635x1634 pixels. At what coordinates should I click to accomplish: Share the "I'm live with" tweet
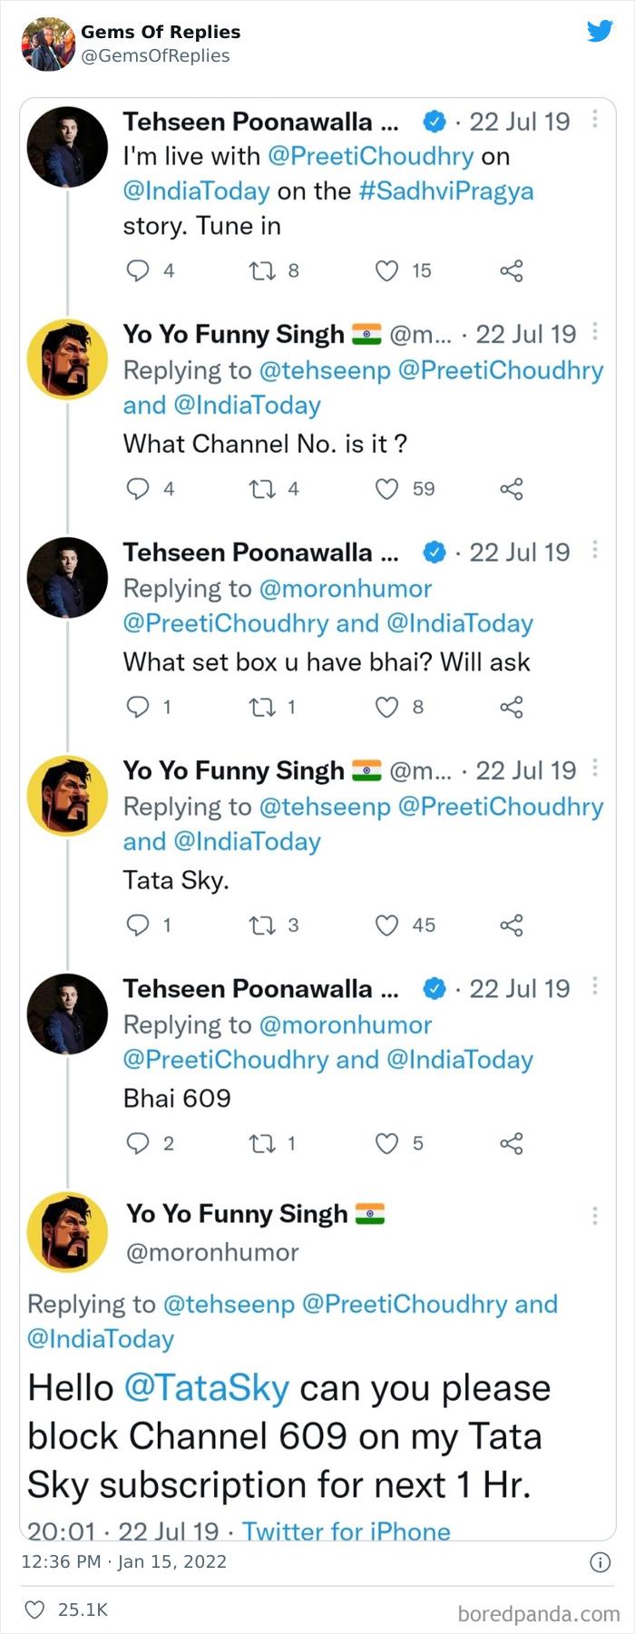point(512,270)
